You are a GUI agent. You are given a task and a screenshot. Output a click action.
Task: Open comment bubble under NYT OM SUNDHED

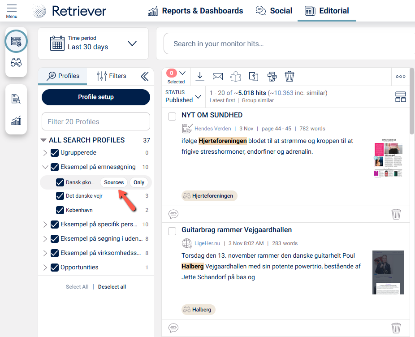(173, 214)
